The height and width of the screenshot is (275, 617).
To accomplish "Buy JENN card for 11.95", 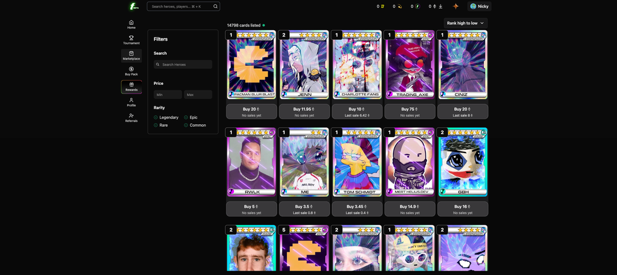I will tap(304, 111).
